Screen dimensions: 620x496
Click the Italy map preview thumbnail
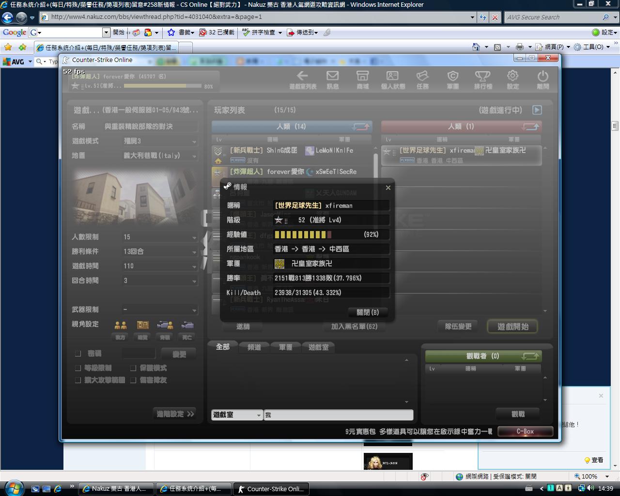coord(135,198)
